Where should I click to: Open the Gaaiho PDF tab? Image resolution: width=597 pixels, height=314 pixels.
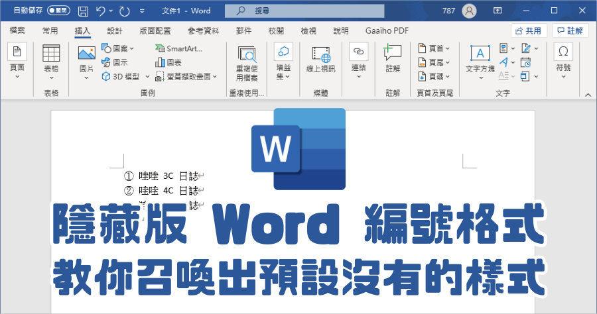(387, 30)
